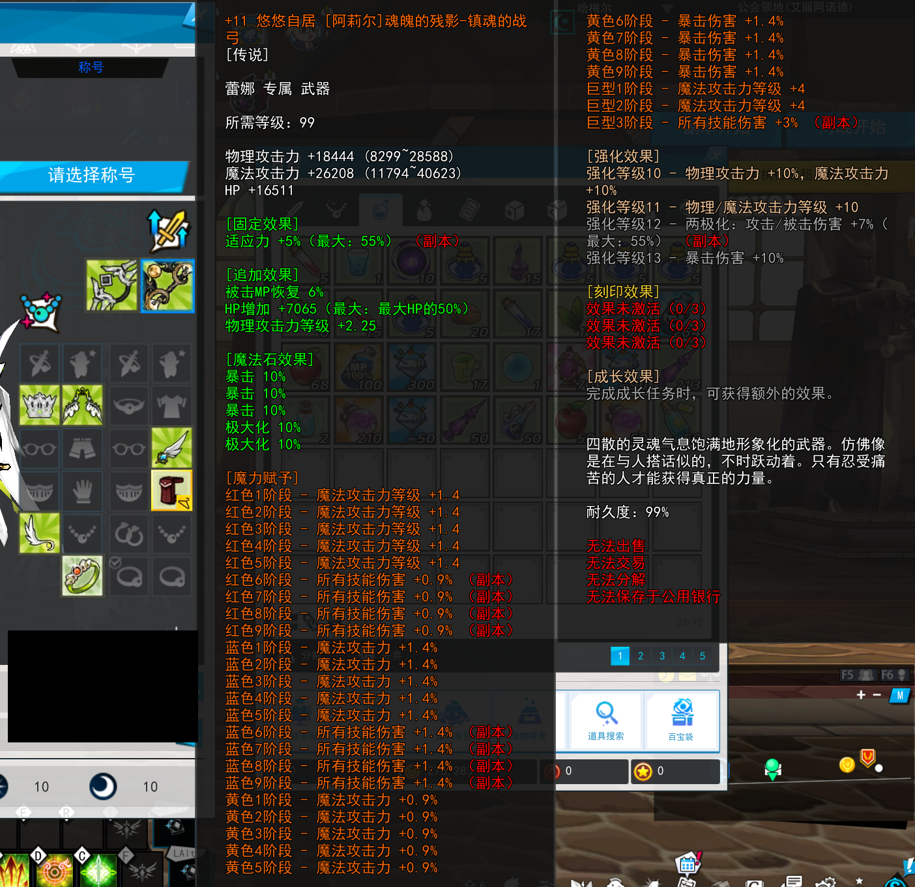Zoom in minimap with plus button
915x887 pixels.
861,695
